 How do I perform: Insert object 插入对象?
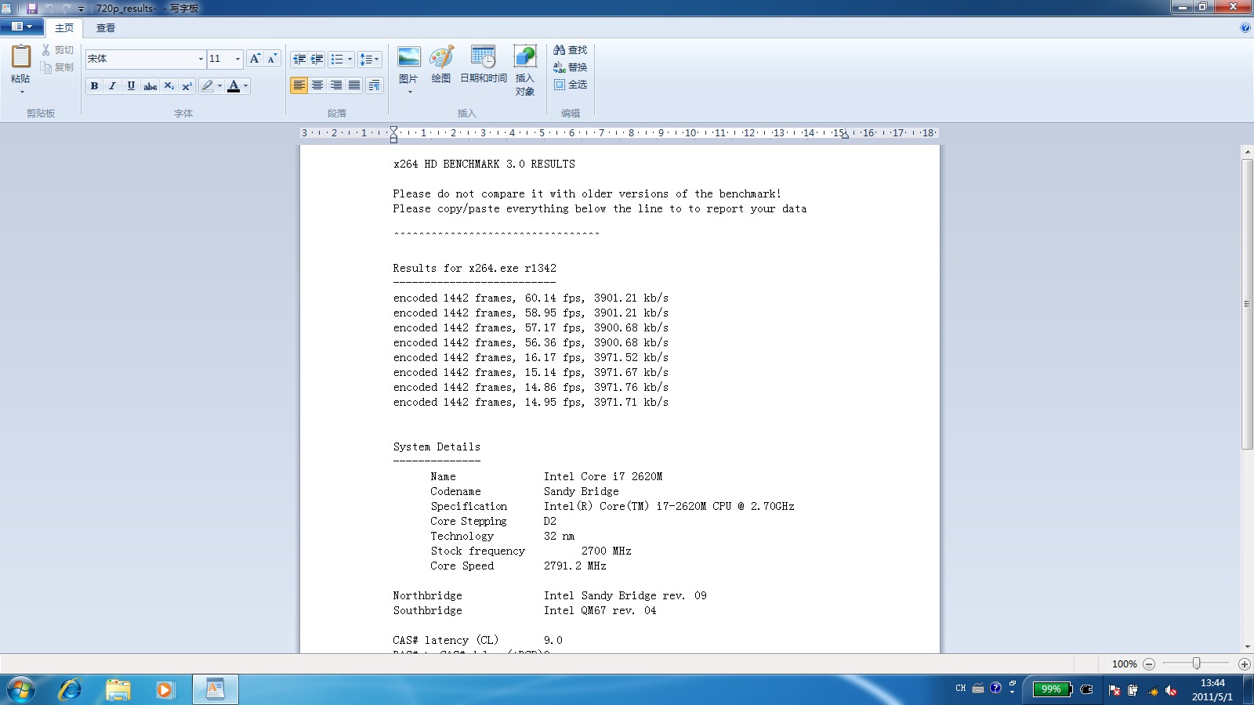[525, 70]
